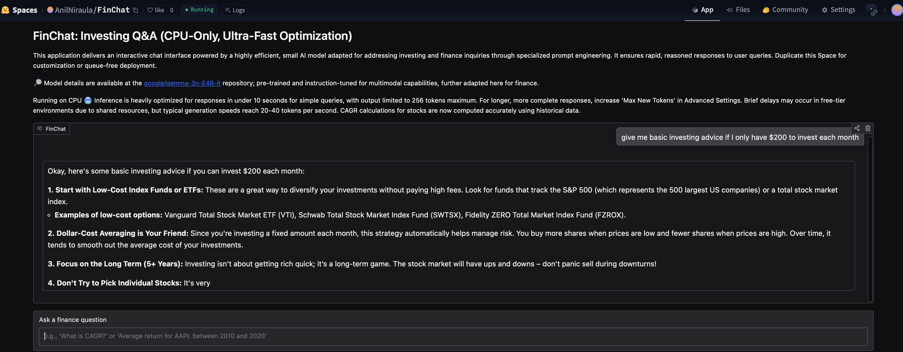Click the Running status badge
Screen dimensions: 903x352
click(199, 10)
